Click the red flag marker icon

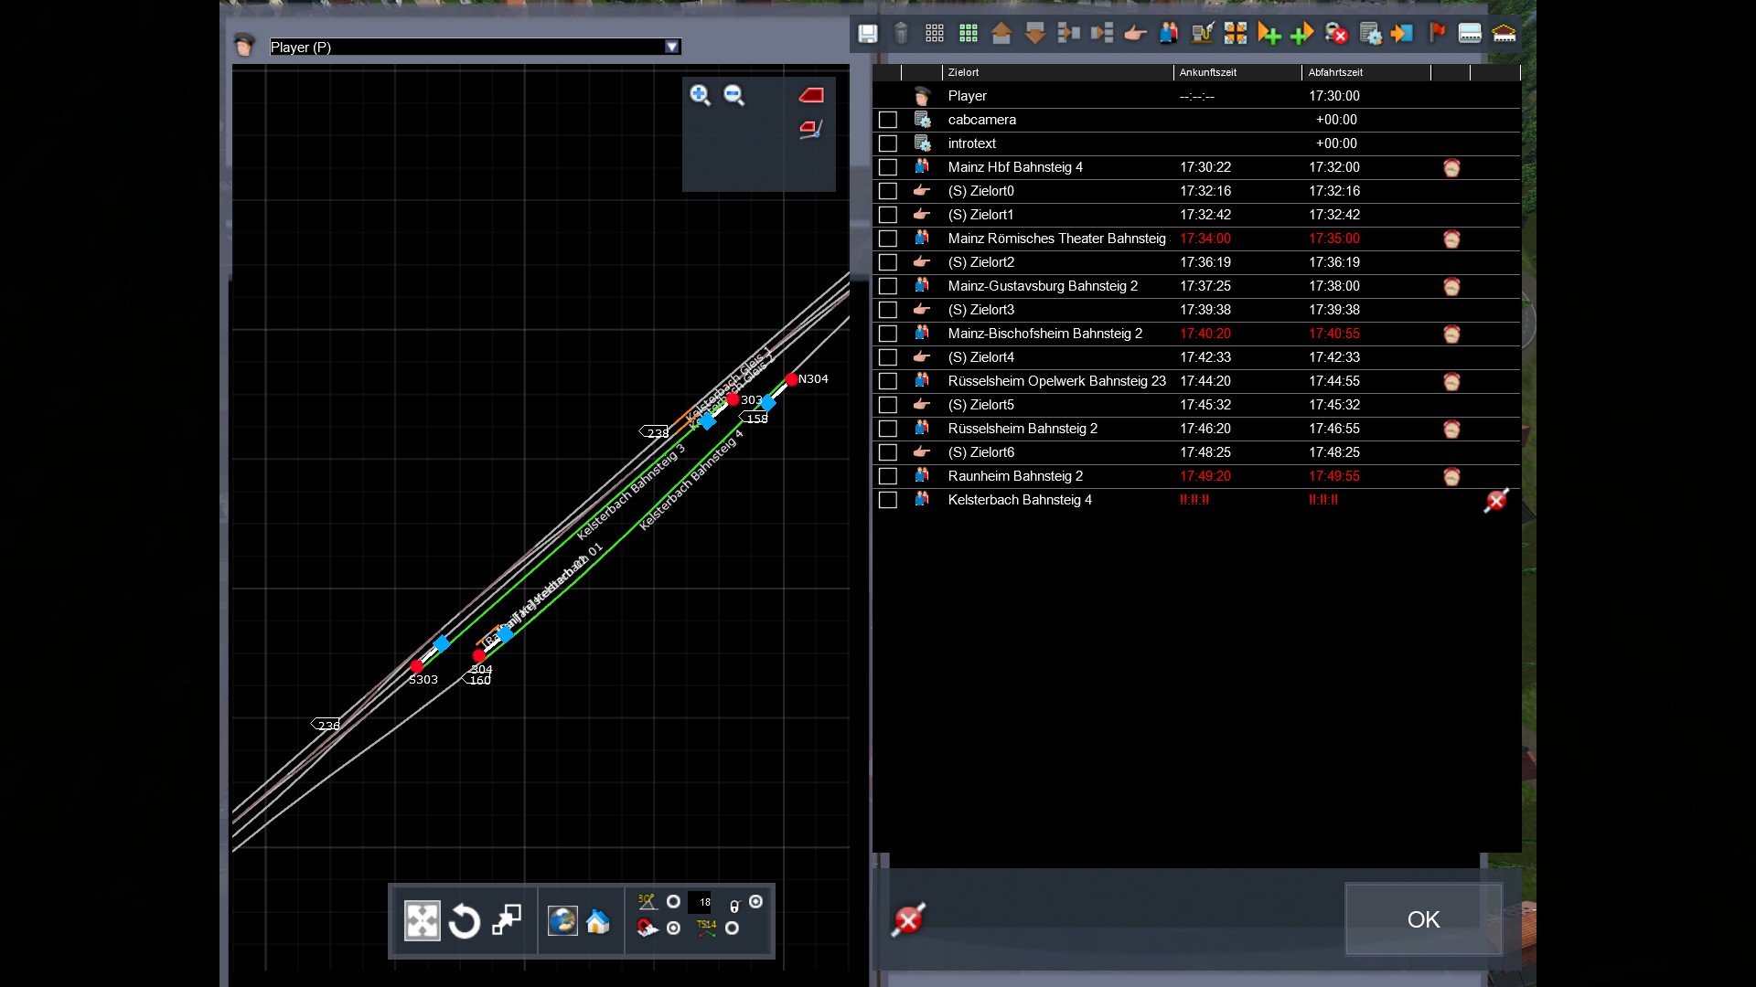pyautogui.click(x=1437, y=33)
